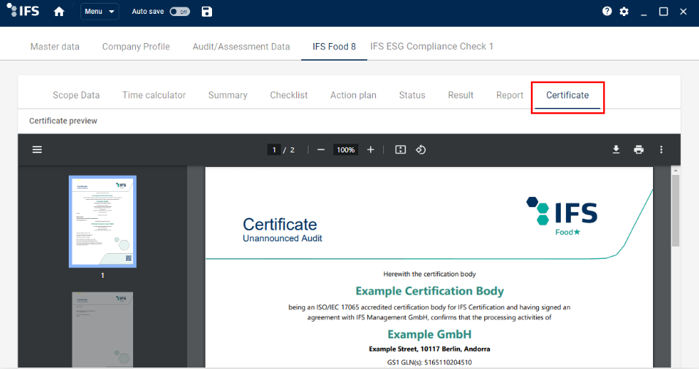699x369 pixels.
Task: Open the Time calculator sub-tab
Action: pyautogui.click(x=154, y=95)
